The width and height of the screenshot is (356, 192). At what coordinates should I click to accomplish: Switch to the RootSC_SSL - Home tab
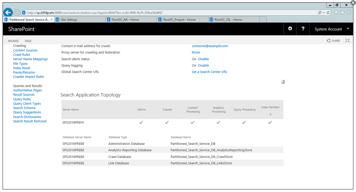(234, 20)
